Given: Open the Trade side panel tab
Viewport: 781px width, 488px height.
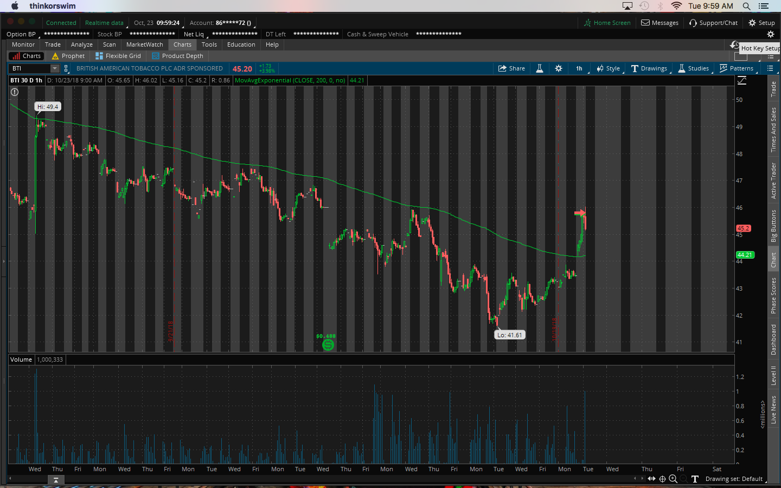Looking at the screenshot, I should 773,89.
